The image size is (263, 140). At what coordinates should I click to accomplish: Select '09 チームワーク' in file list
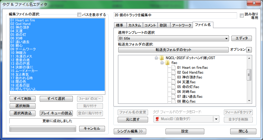click(x=57, y=49)
